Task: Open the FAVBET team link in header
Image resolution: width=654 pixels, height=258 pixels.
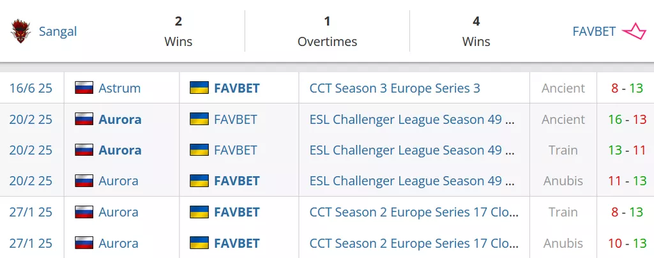Action: (594, 31)
